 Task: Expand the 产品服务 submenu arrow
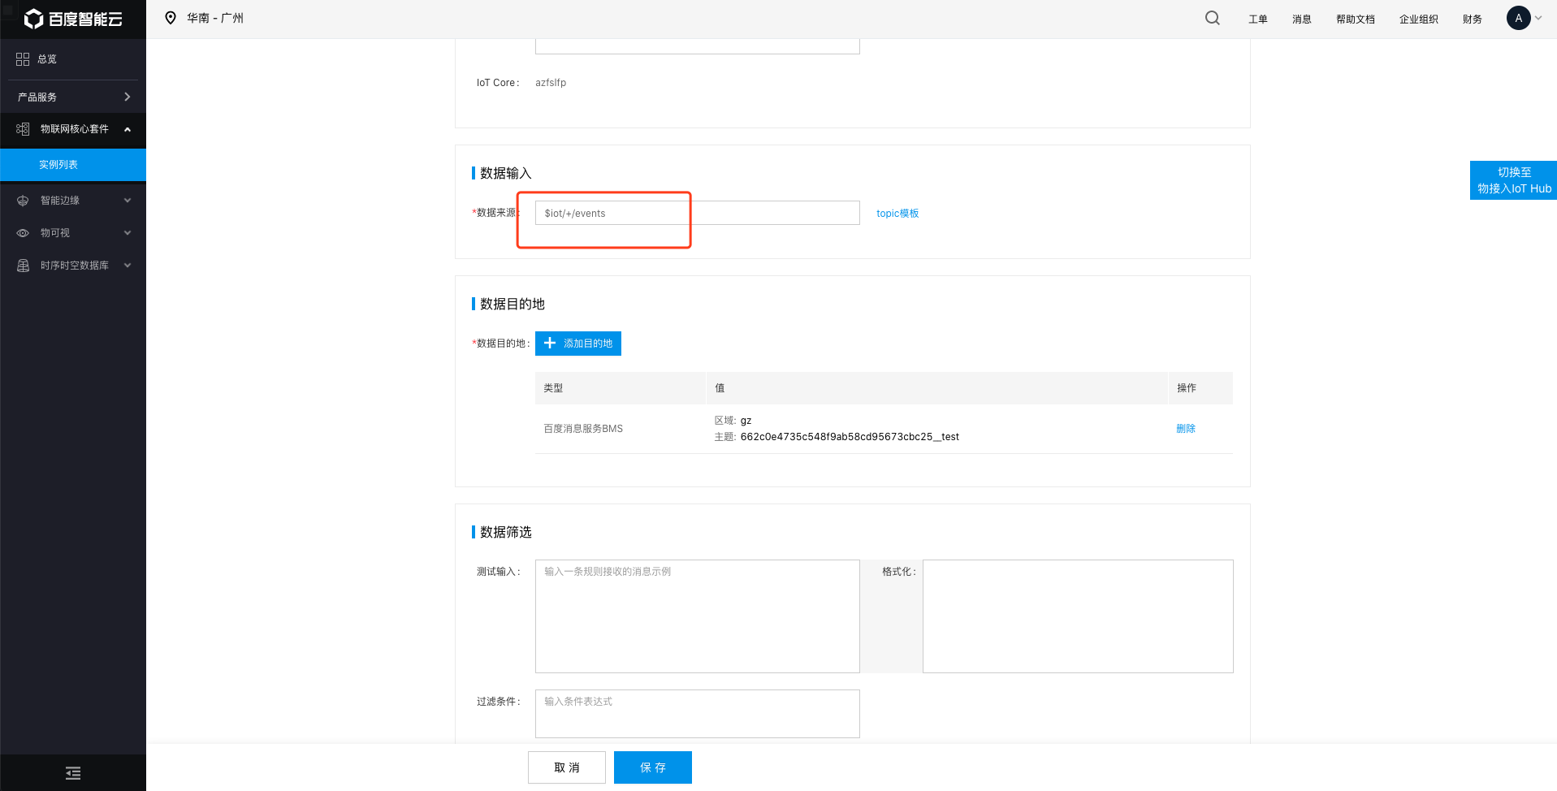coord(127,97)
